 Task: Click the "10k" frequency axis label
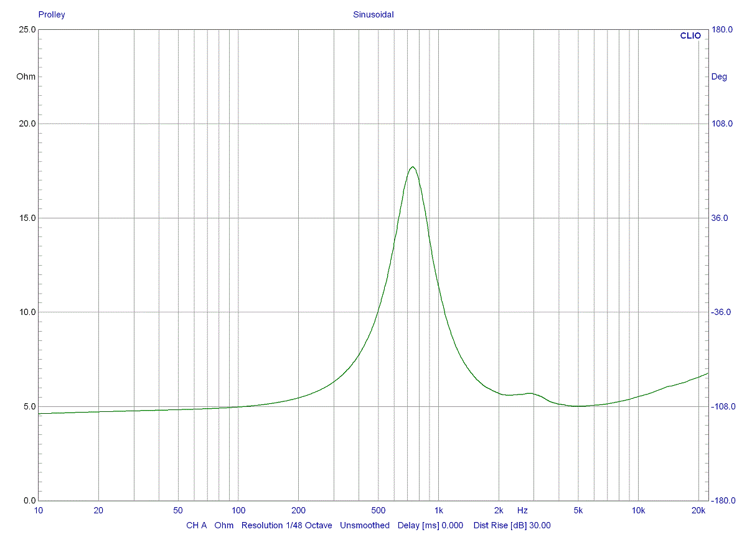(x=638, y=510)
